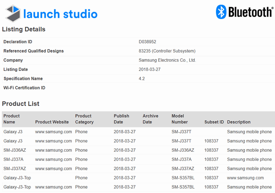Click the Description column header
The image size is (275, 193).
click(239, 122)
